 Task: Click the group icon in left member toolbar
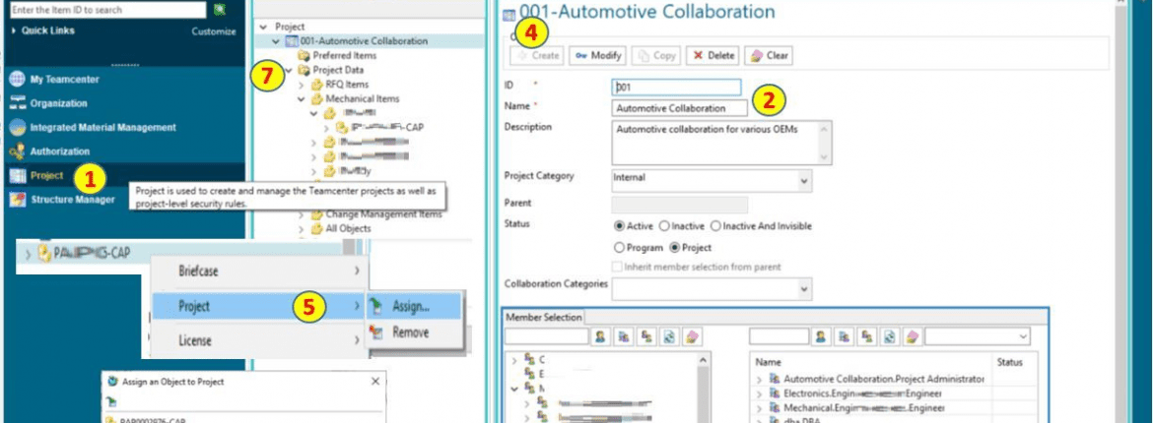coord(624,337)
